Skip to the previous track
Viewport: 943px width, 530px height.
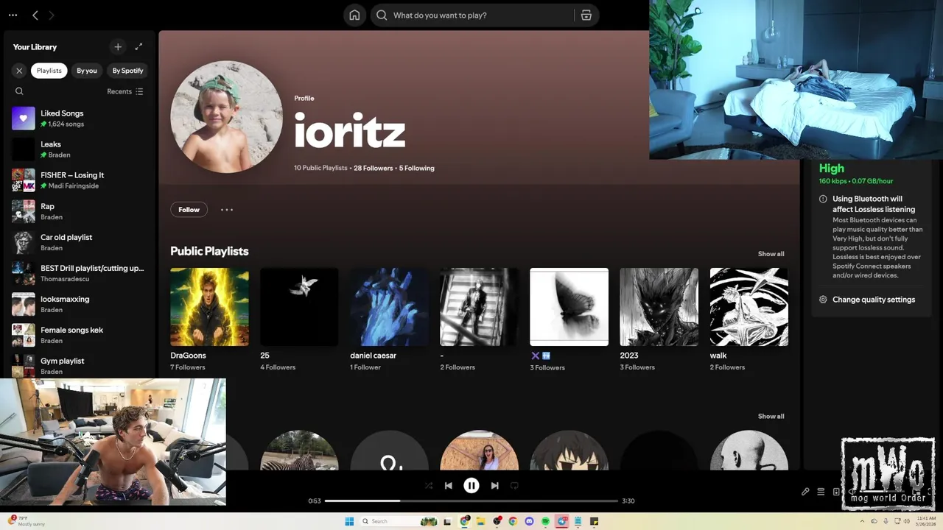coord(448,485)
